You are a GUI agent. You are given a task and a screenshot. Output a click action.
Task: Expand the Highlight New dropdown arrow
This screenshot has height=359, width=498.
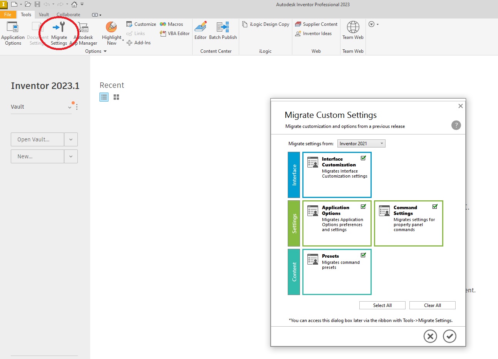[x=123, y=40]
